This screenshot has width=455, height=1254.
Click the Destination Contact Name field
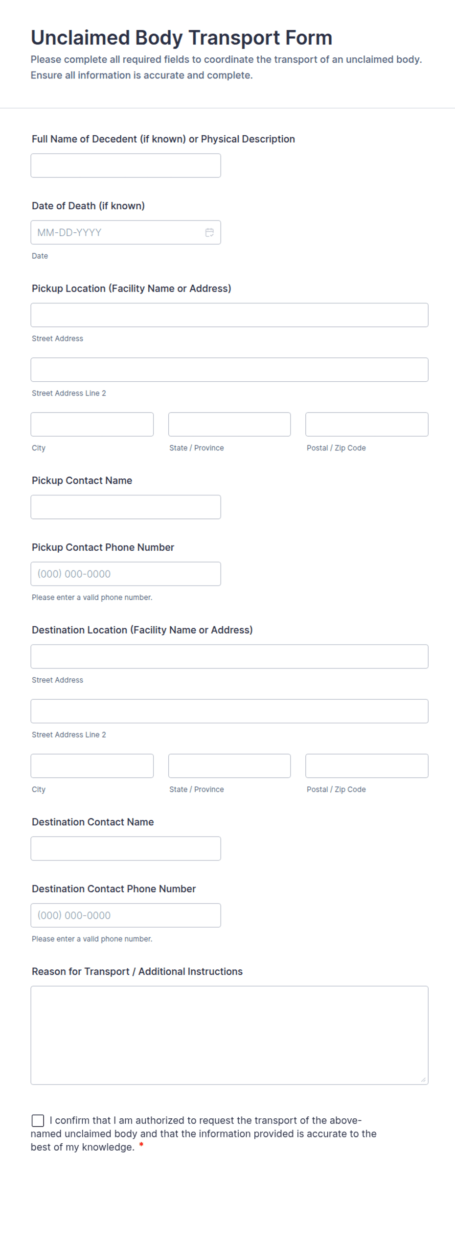point(126,849)
